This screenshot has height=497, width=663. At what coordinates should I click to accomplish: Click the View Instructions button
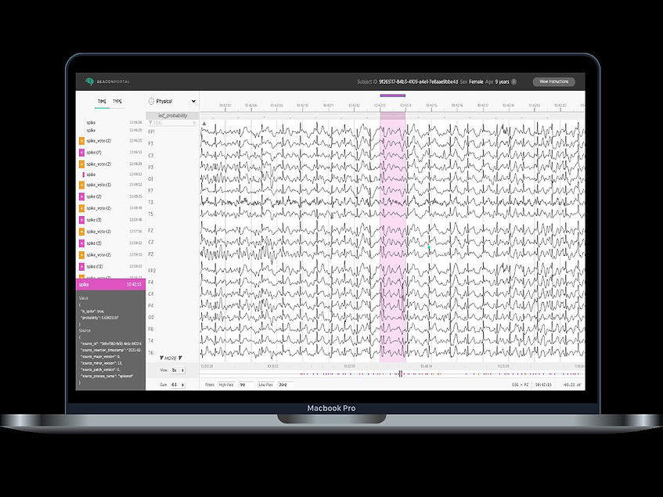[553, 81]
